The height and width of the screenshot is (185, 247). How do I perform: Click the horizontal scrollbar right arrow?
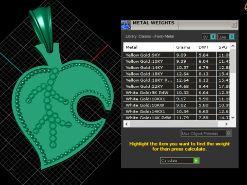click(226, 124)
